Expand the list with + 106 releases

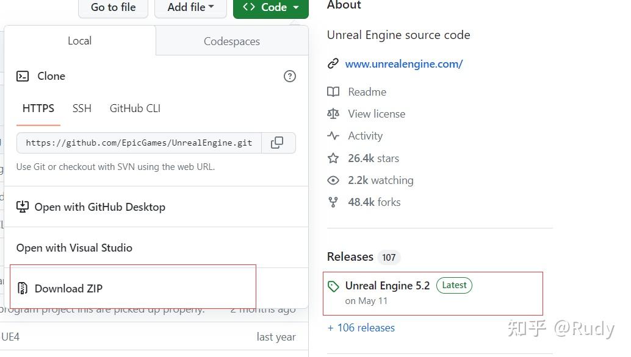click(361, 327)
